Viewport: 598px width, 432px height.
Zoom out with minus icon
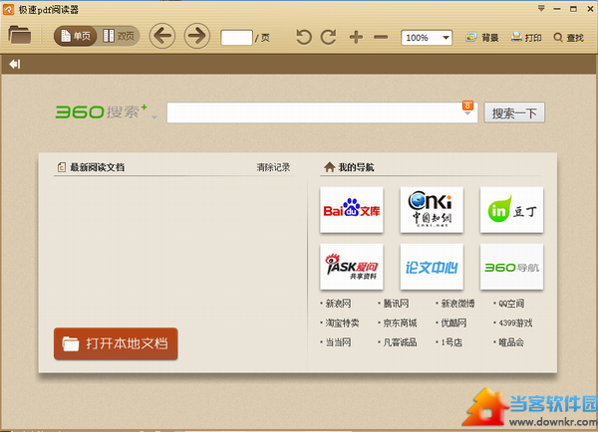pyautogui.click(x=381, y=37)
